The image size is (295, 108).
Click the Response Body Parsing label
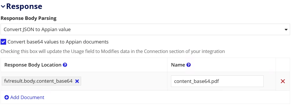pos(29,18)
